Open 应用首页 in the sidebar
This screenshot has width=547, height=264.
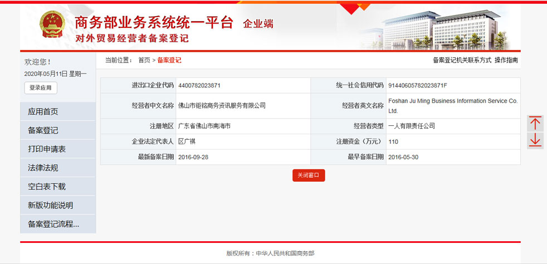(x=58, y=111)
